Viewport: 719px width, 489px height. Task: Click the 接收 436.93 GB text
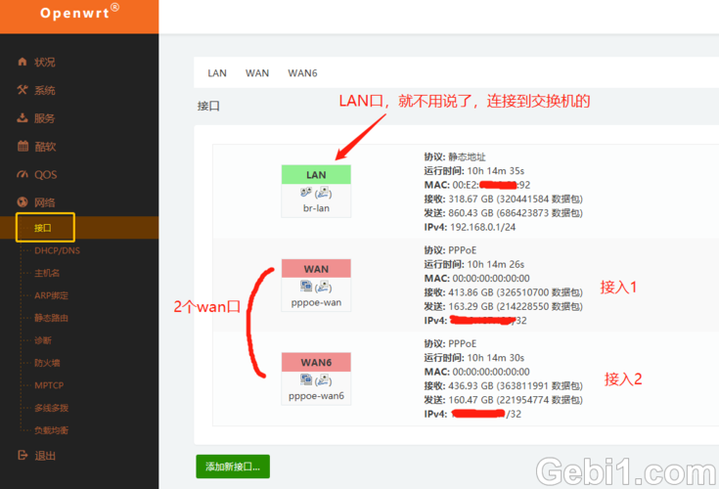(x=503, y=386)
